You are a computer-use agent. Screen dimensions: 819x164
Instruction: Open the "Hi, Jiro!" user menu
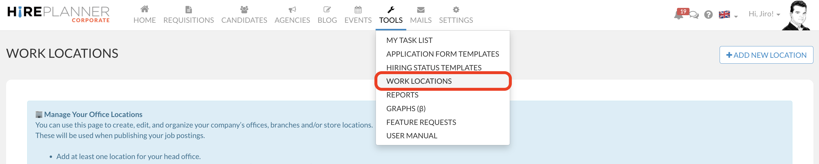tap(764, 14)
